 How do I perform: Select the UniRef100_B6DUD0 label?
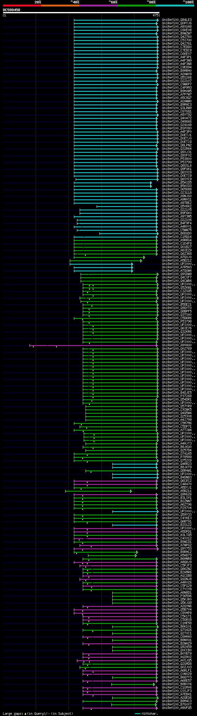[x=177, y=234]
